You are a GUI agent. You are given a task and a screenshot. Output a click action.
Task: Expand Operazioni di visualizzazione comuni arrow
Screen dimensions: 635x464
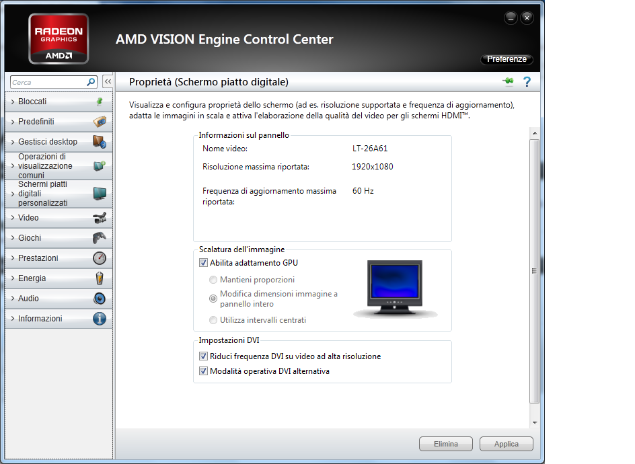click(x=13, y=166)
